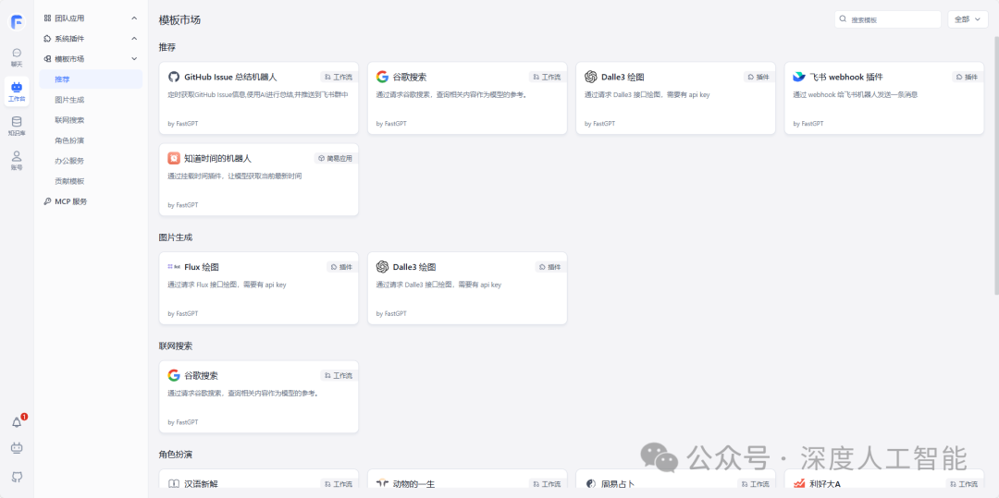Image resolution: width=999 pixels, height=498 pixels.
Task: Click description '通过挂载时间插件，让模型获取当前最新时间'
Action: coord(234,176)
